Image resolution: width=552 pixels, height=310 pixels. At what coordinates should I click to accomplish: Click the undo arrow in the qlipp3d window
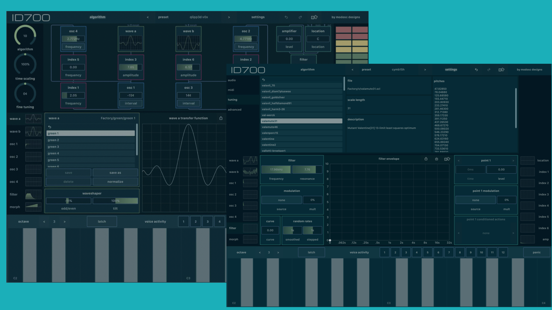pyautogui.click(x=286, y=17)
